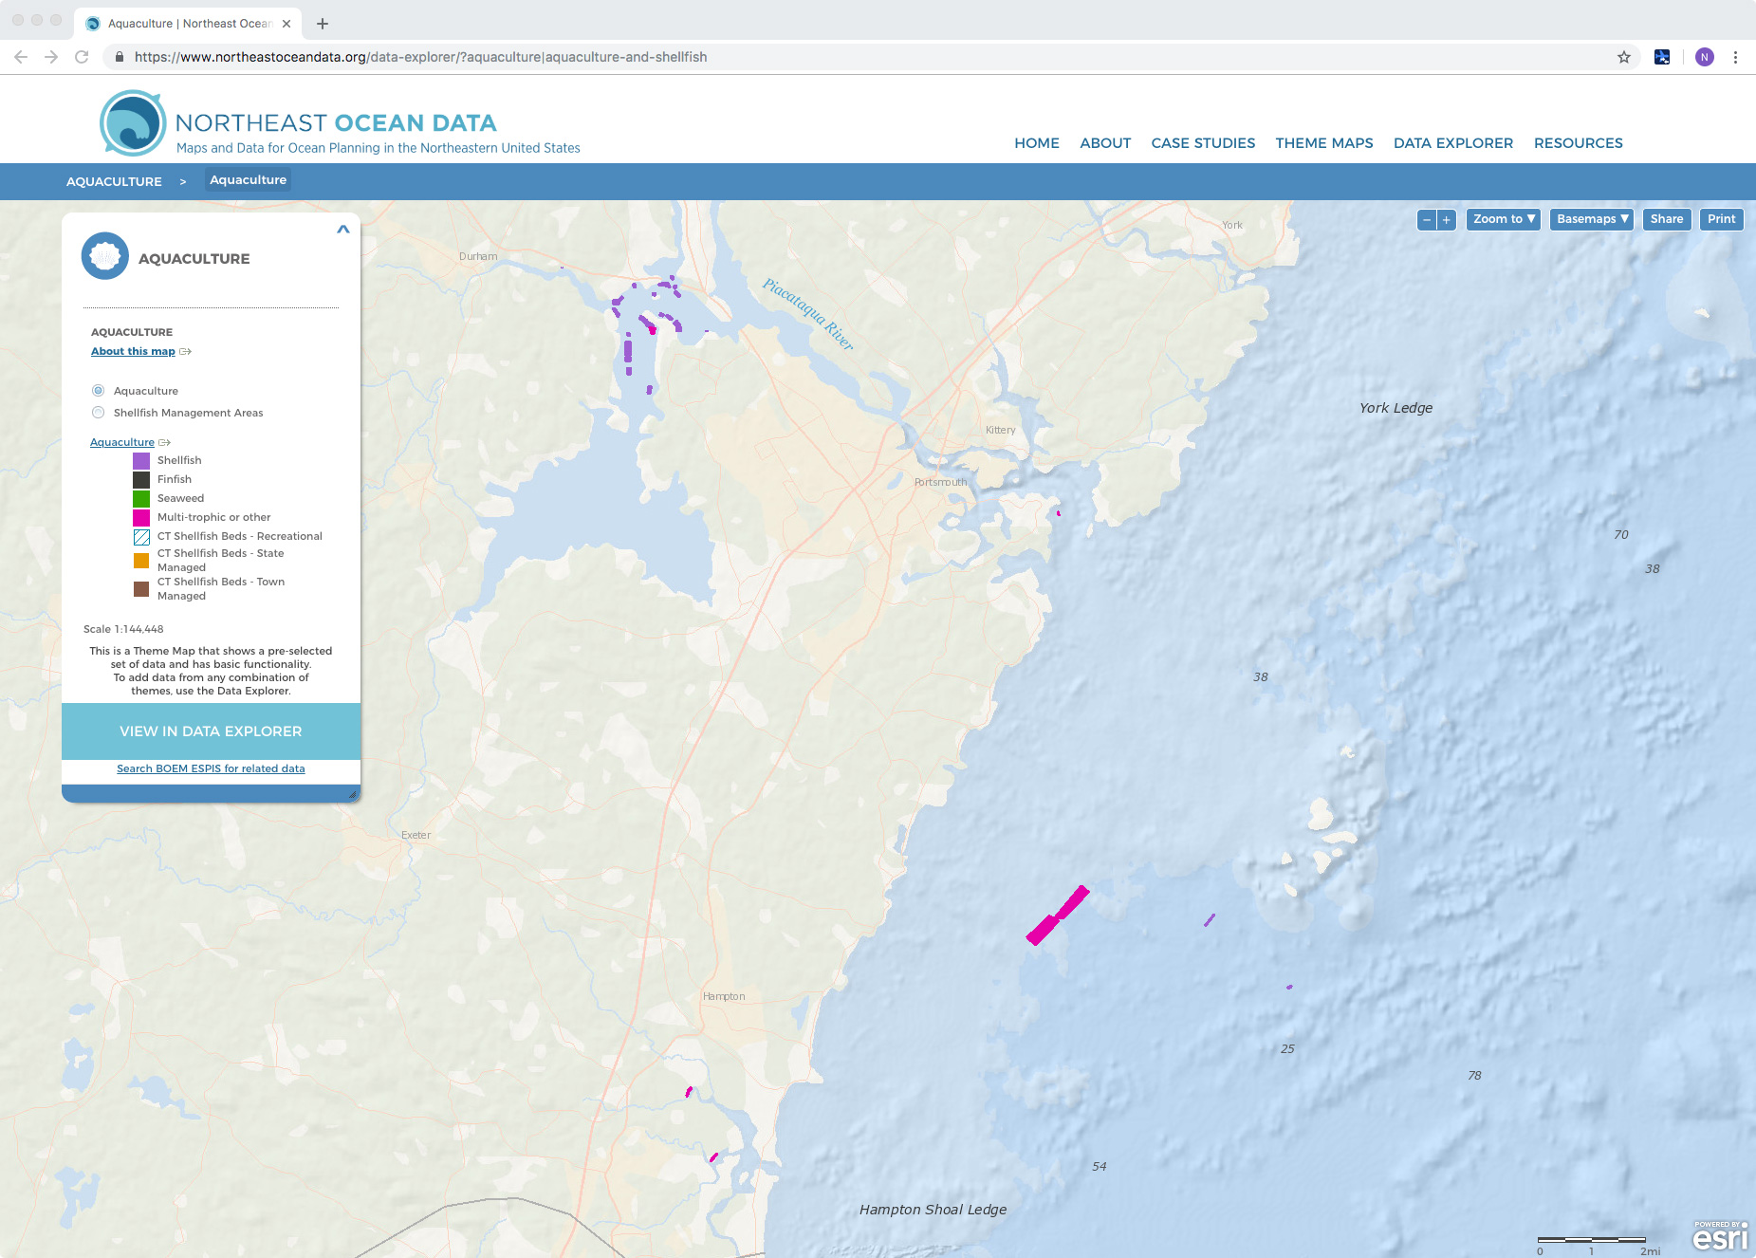The image size is (1756, 1258).
Task: Click the Hampton town map label
Action: coord(724,996)
